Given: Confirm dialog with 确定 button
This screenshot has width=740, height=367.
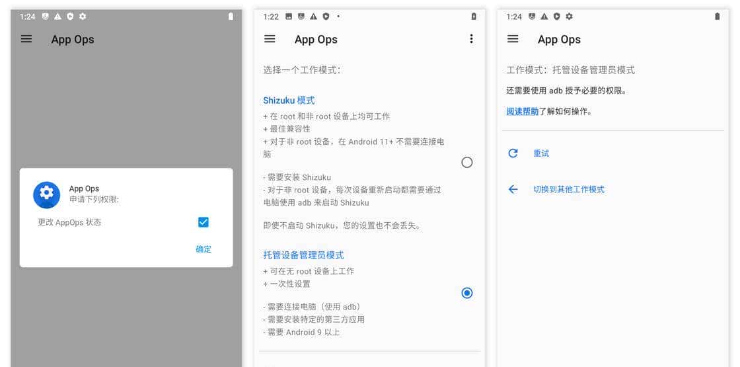Looking at the screenshot, I should tap(203, 249).
